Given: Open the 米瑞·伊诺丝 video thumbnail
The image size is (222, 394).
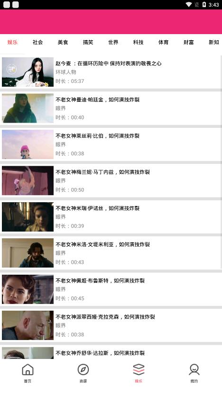Looking at the screenshot, I should 28,217.
